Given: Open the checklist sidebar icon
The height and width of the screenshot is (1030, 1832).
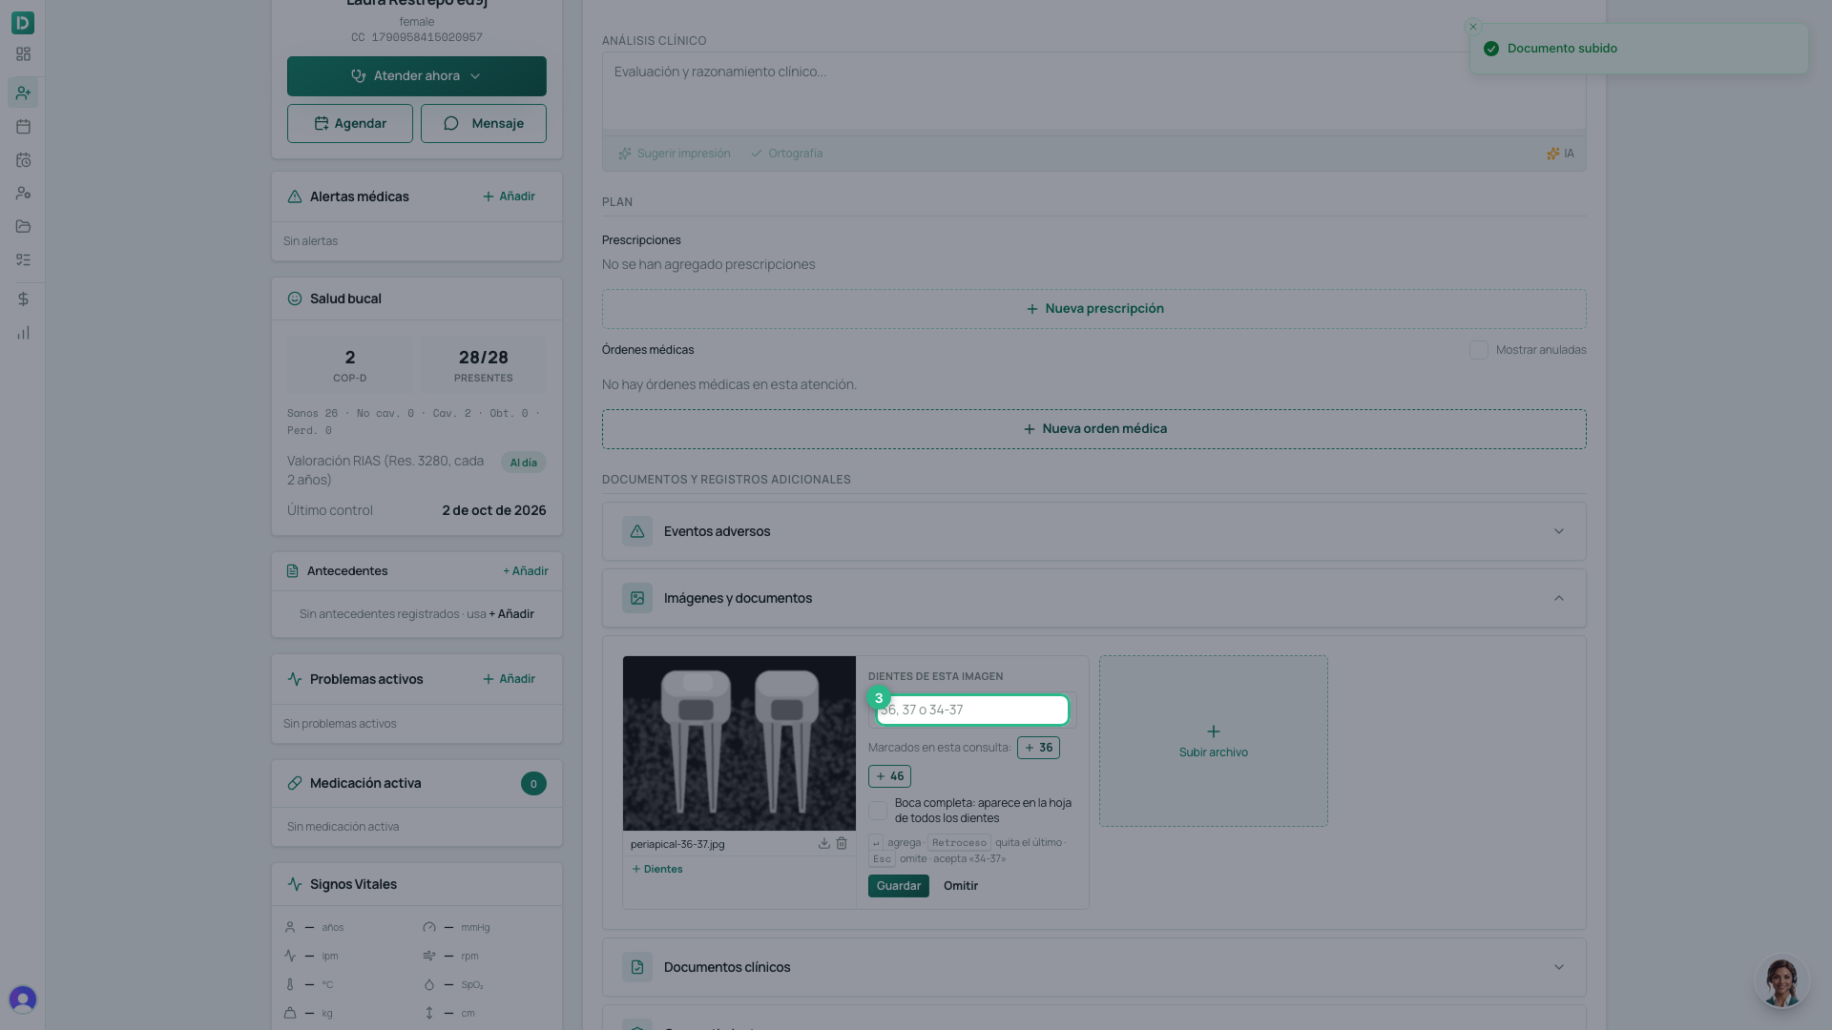Looking at the screenshot, I should 23,259.
